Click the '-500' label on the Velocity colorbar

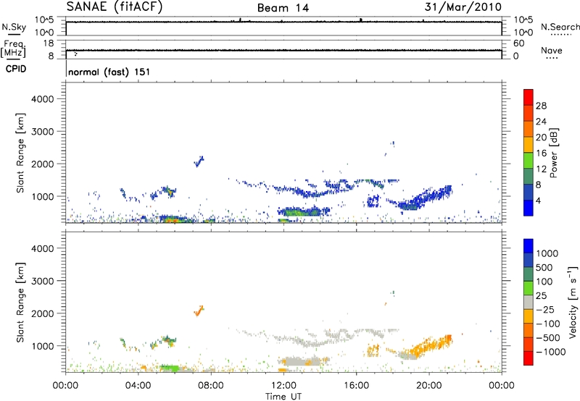tap(548, 337)
